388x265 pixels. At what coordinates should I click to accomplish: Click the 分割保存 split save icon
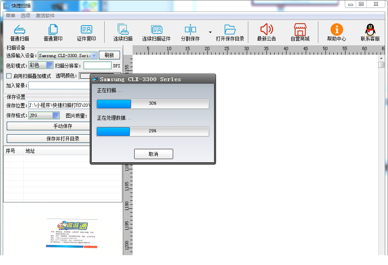point(190,30)
